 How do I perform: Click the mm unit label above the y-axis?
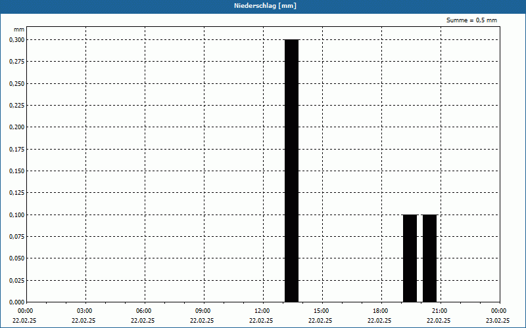(19, 30)
